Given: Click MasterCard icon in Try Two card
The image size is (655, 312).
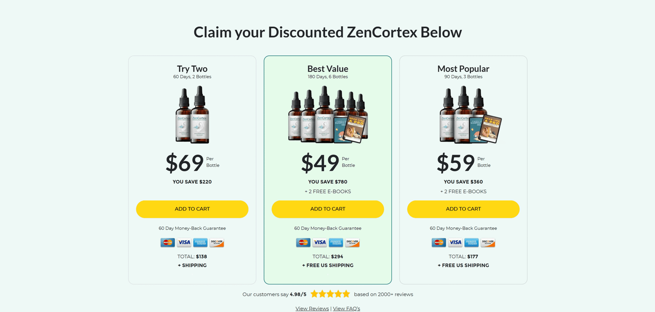Looking at the screenshot, I should click(x=167, y=242).
